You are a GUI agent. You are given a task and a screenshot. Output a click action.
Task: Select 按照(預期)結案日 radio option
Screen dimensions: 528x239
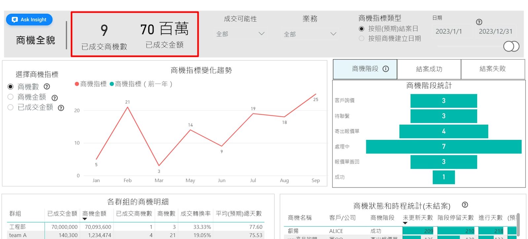362,29
